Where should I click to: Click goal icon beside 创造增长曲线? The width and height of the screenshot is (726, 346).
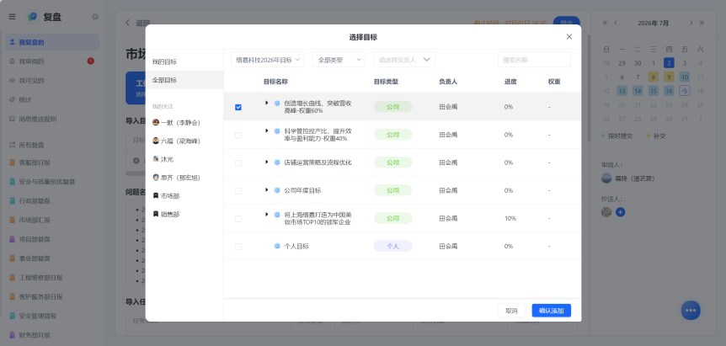tap(277, 104)
